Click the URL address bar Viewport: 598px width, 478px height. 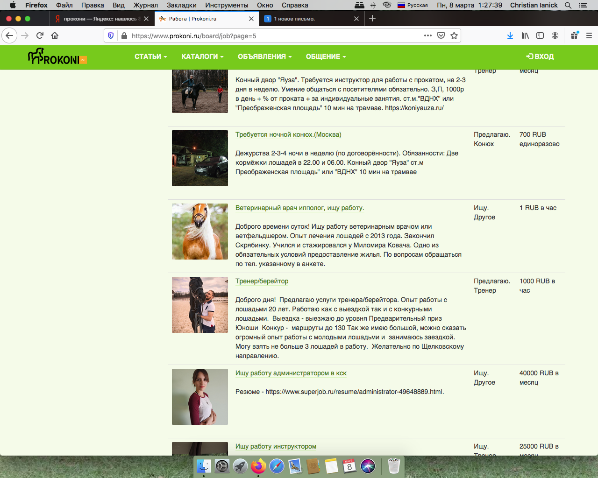[276, 36]
